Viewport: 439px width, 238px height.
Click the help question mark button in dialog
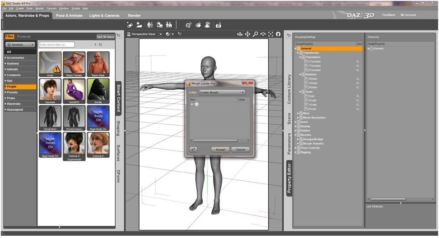tap(193, 150)
